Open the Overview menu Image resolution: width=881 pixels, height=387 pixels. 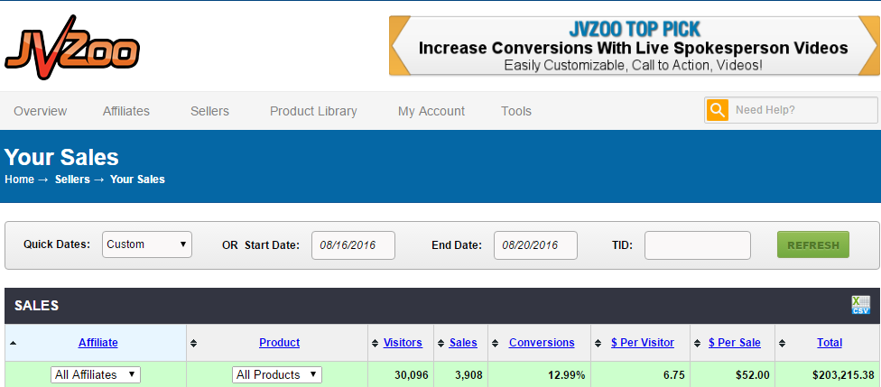point(41,111)
